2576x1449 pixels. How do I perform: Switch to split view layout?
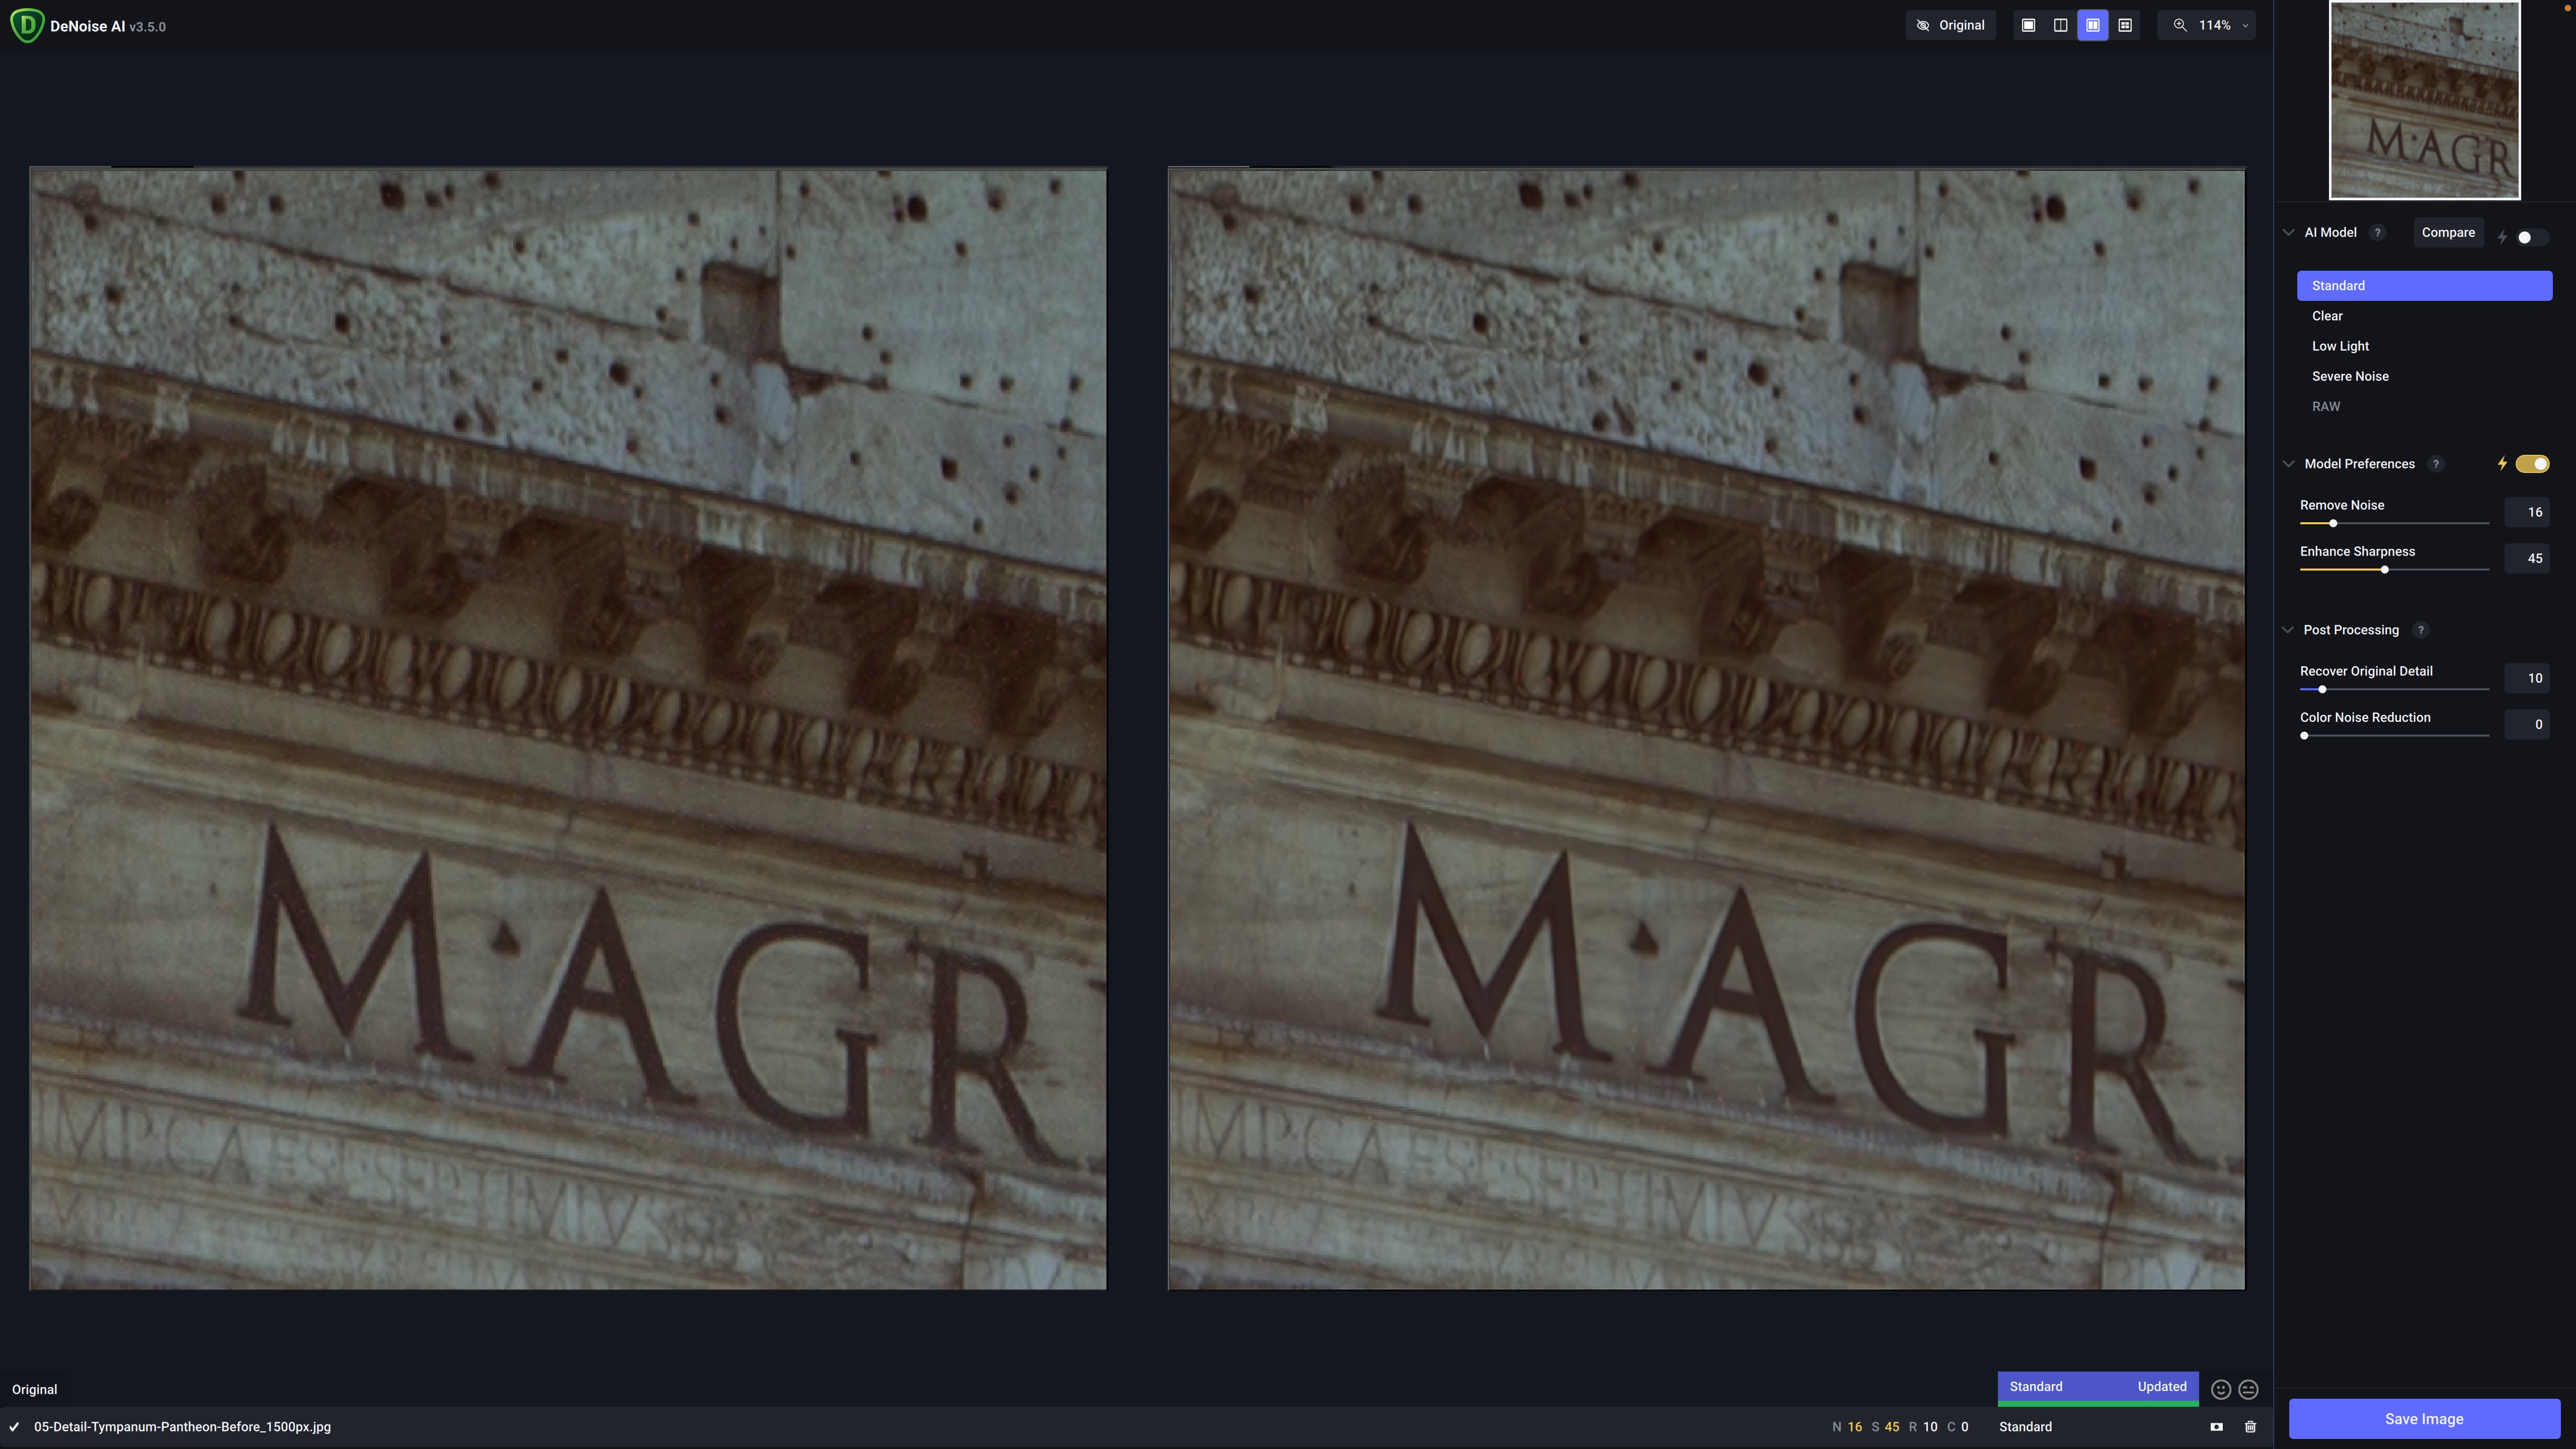[x=2060, y=25]
